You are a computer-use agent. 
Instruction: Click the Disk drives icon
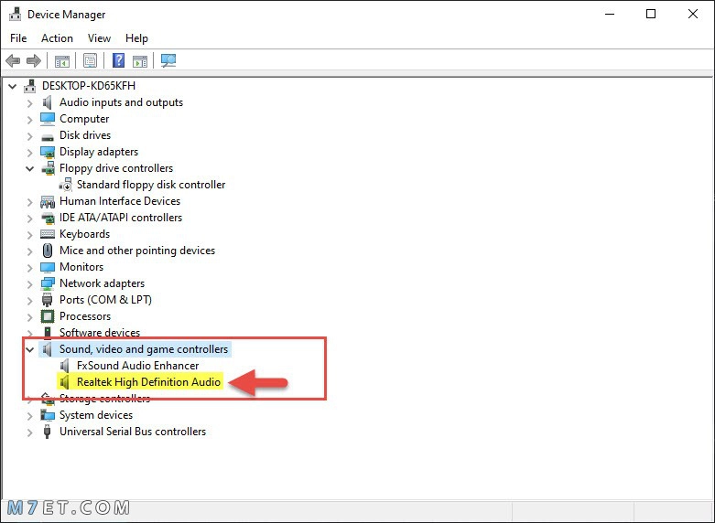coord(48,136)
